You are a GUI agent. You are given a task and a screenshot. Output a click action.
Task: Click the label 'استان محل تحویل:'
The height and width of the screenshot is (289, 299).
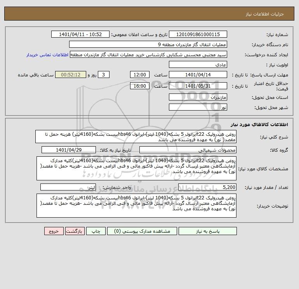click(270, 97)
